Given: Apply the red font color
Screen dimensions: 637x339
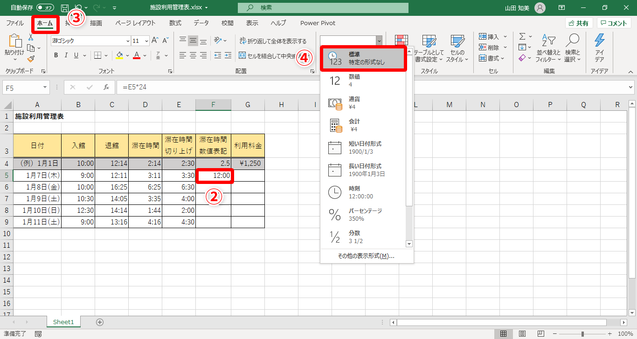Looking at the screenshot, I should [137, 55].
